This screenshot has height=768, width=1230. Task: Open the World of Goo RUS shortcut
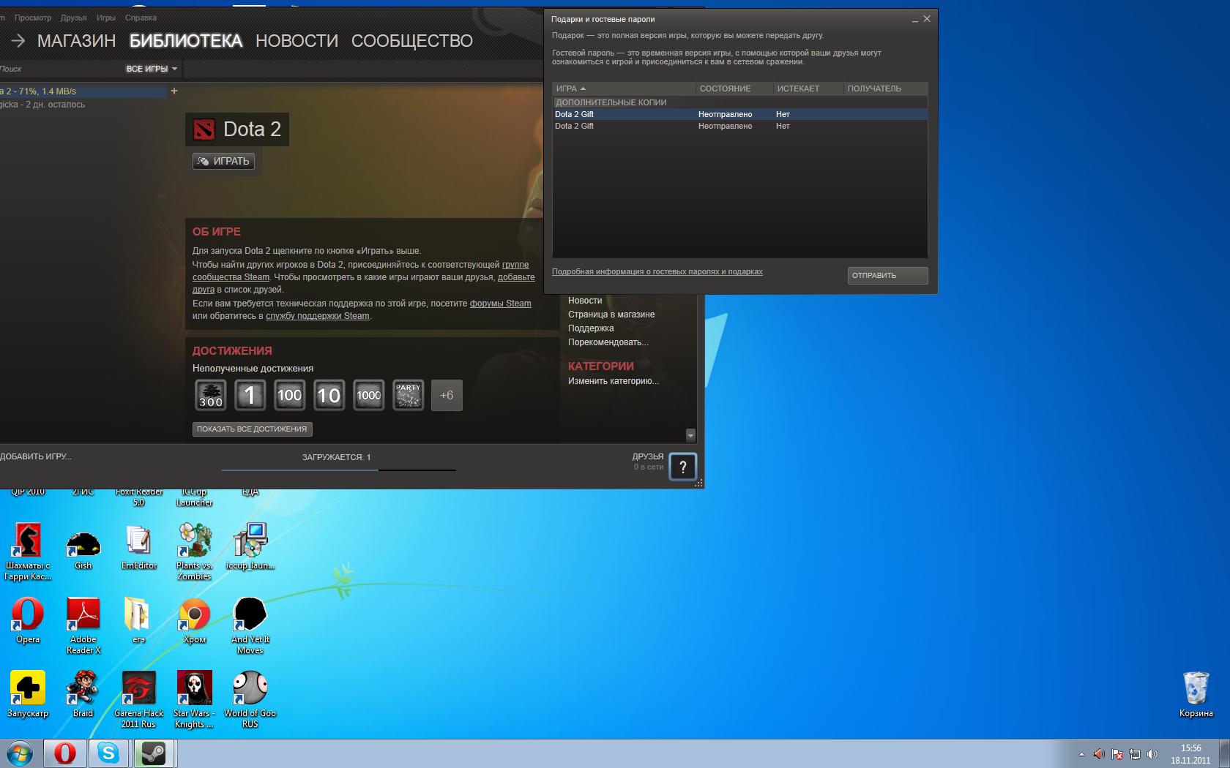point(250,699)
